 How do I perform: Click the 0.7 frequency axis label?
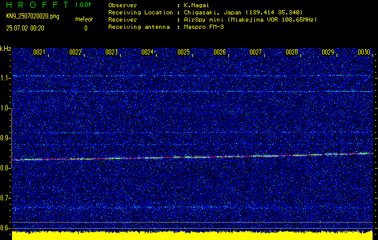pos(5,198)
